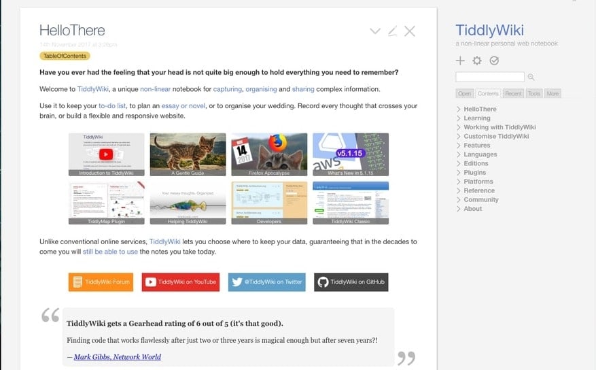The image size is (596, 370).
Task: Open the Firefox Apocalypse thumbnail
Action: coord(269,154)
